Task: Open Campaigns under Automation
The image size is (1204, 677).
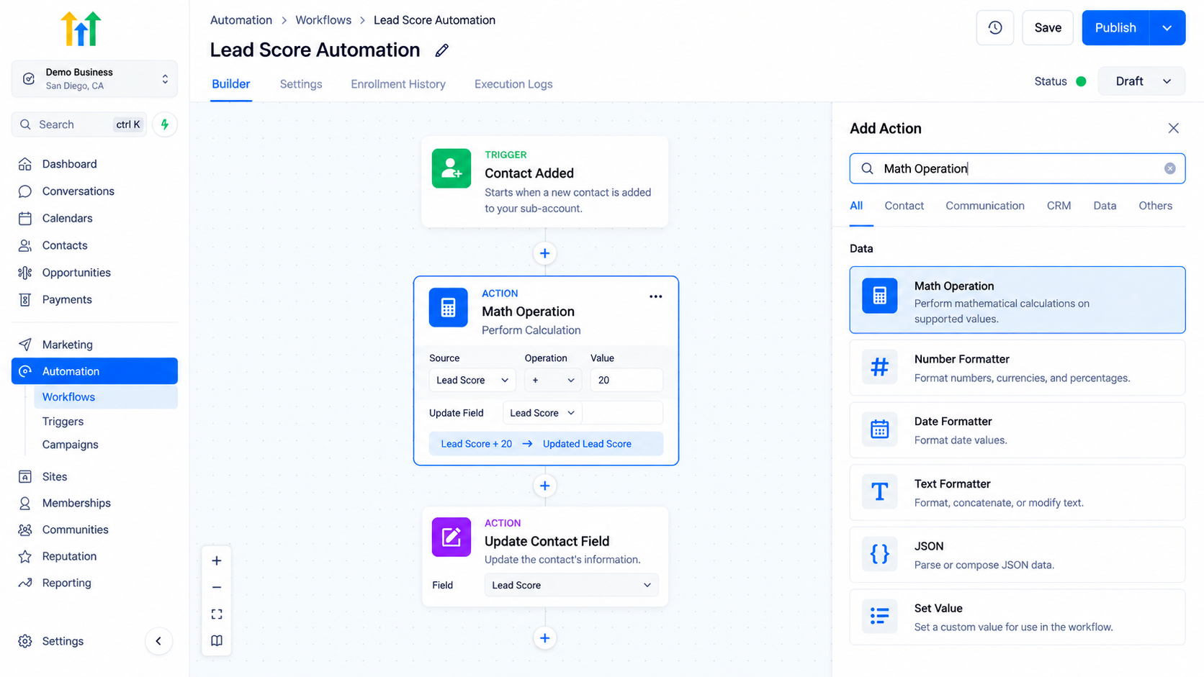Action: pos(70,445)
